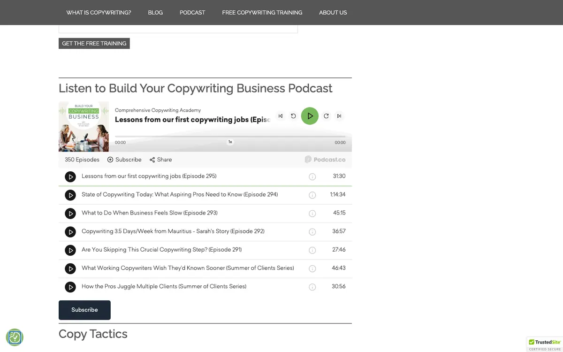The width and height of the screenshot is (563, 352).
Task: Show info for episode 292
Action: click(312, 232)
